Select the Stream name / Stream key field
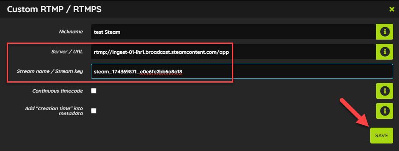This screenshot has height=151, width=399. pos(242,71)
